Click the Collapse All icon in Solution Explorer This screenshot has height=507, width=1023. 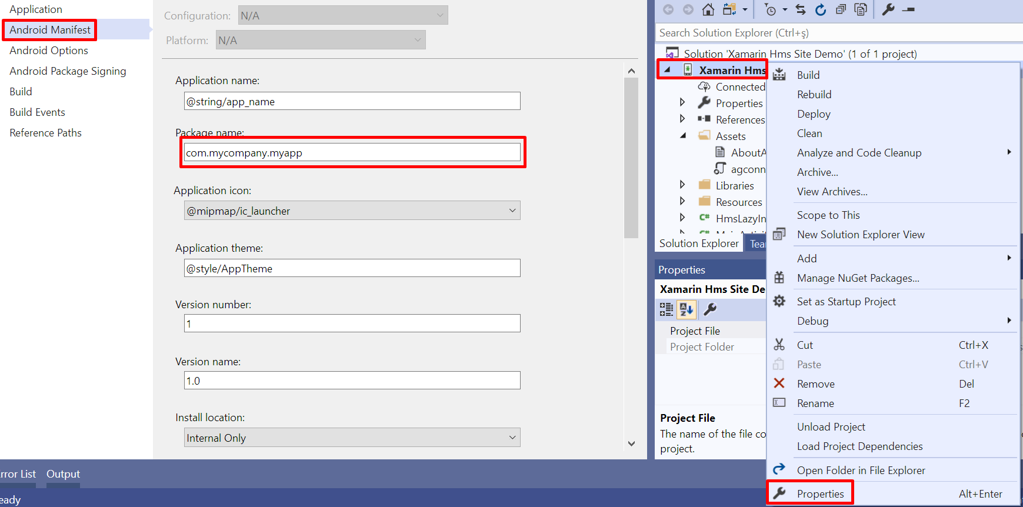pos(841,9)
